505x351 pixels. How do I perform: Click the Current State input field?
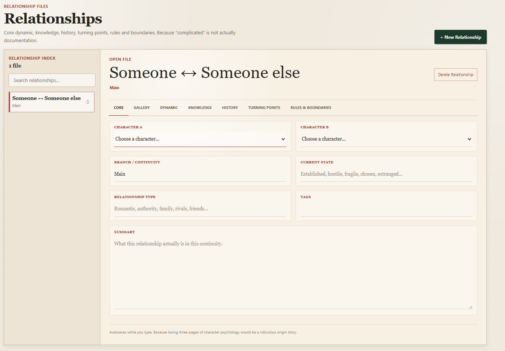coord(386,174)
